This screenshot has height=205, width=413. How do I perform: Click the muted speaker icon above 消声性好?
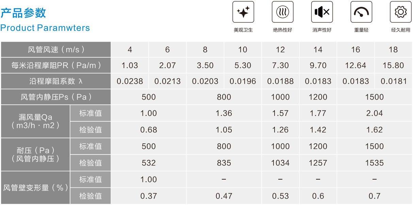[x=322, y=12]
